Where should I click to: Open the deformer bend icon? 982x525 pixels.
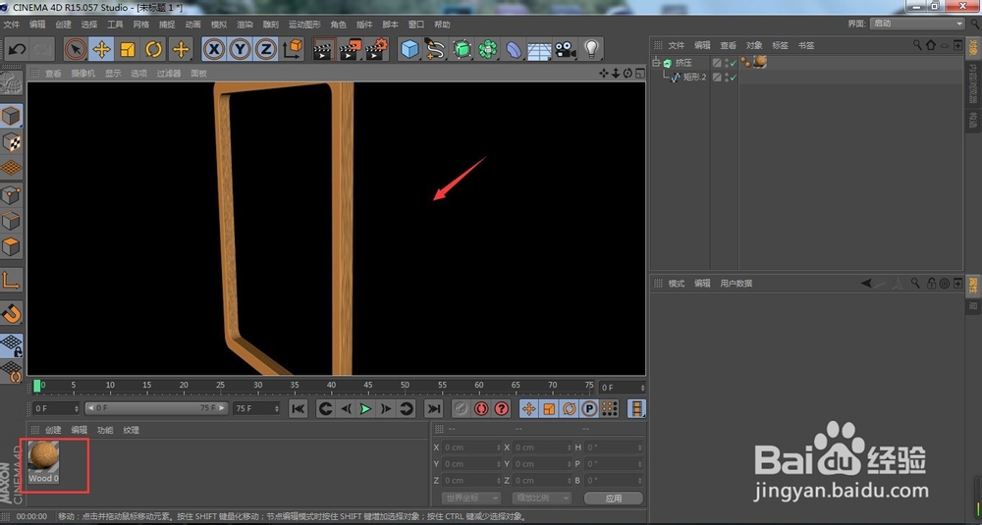click(514, 49)
